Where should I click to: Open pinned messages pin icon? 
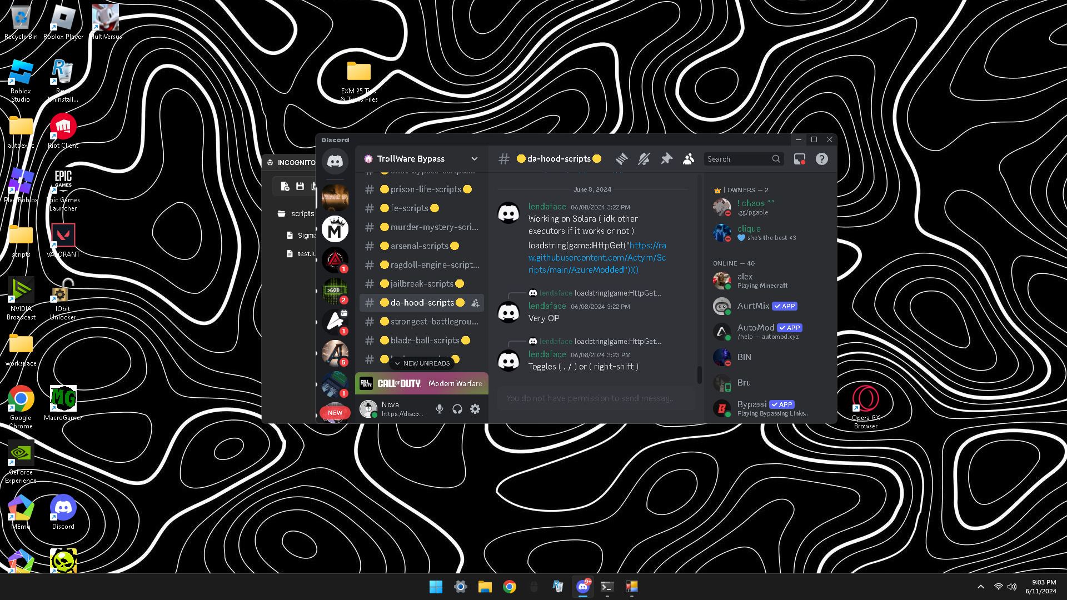click(666, 159)
